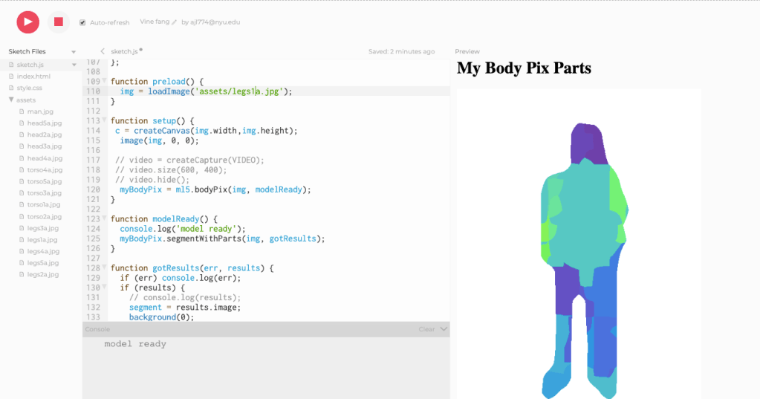The width and height of the screenshot is (760, 399).
Task: Click the ajl774@nyu.edu author link
Action: coord(215,22)
